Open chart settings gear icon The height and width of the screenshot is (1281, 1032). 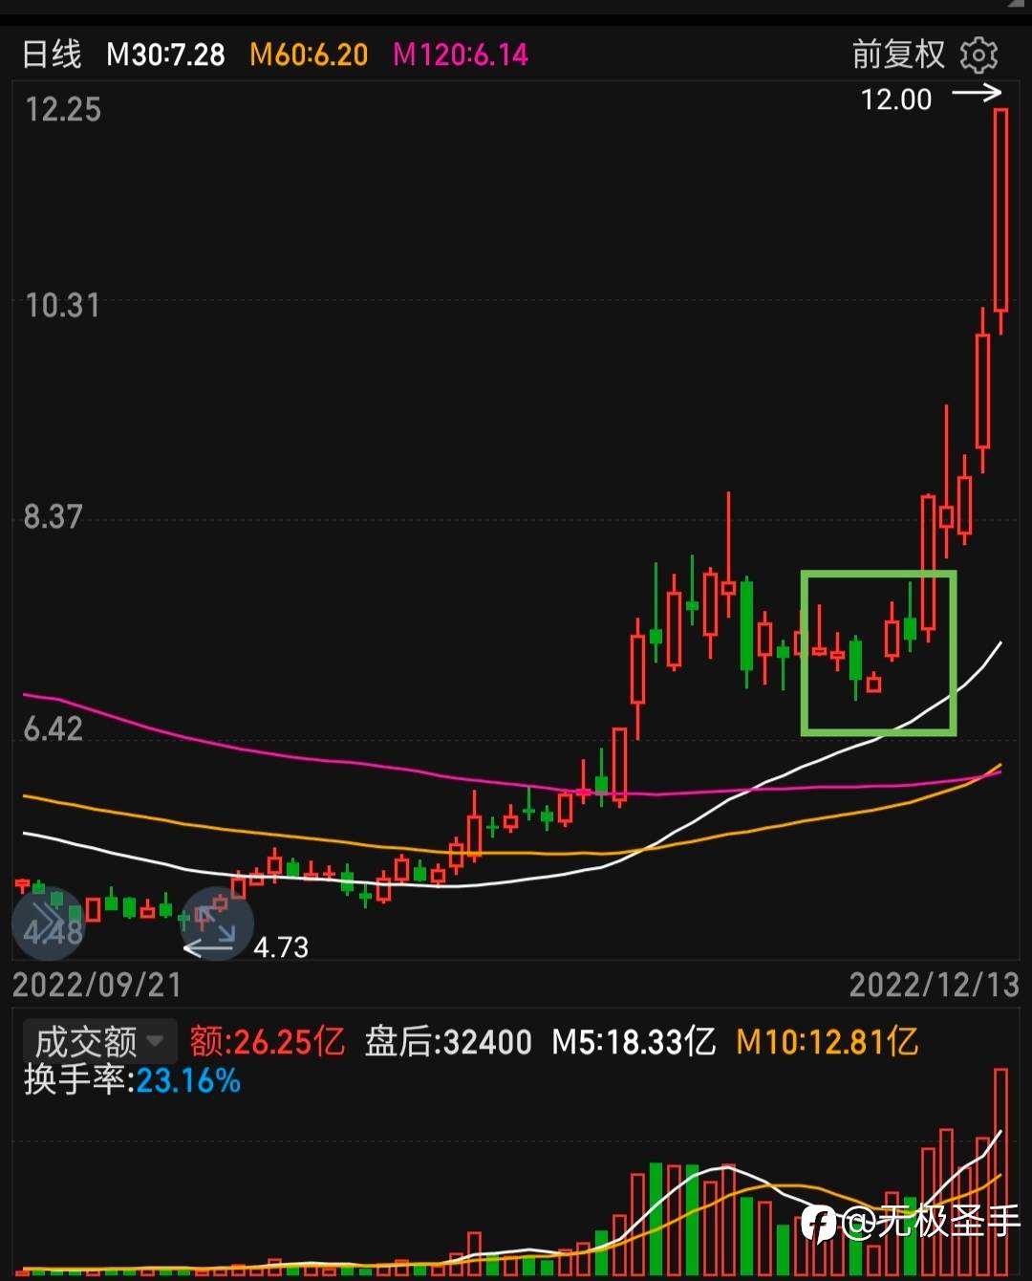pyautogui.click(x=978, y=55)
